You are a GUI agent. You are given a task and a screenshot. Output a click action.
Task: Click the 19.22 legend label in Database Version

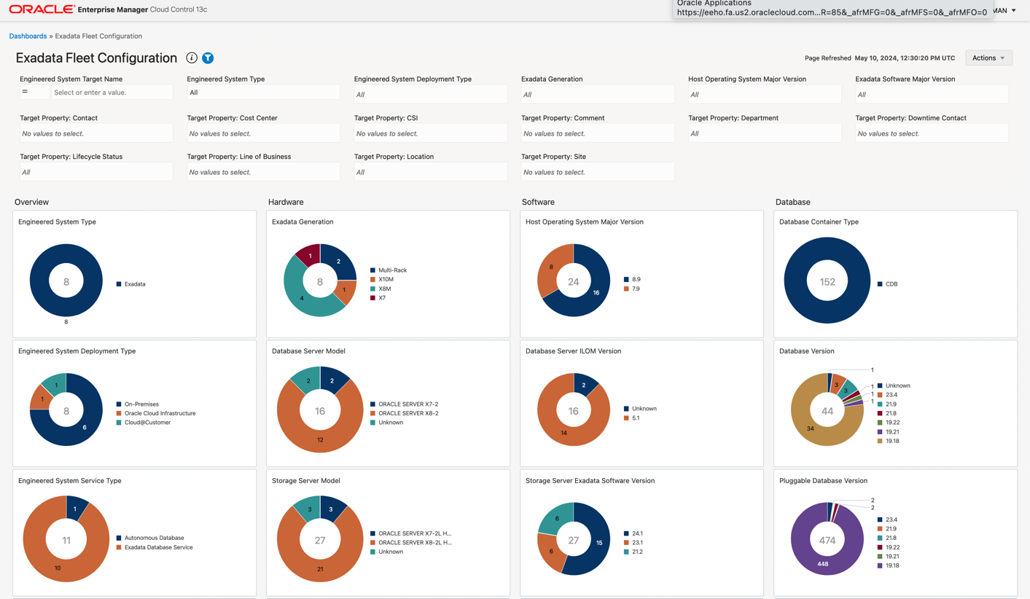(x=893, y=423)
